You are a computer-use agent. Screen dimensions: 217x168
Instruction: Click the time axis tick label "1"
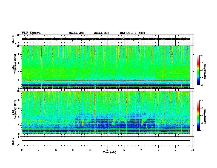(x=39, y=150)
